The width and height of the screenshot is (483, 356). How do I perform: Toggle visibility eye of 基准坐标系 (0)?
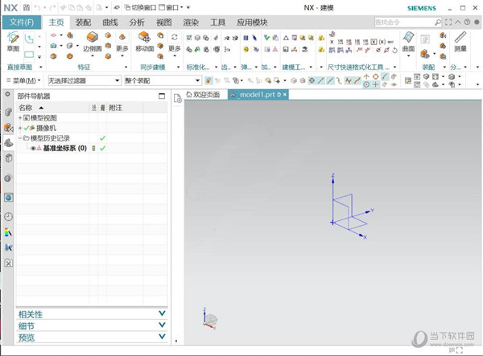pyautogui.click(x=33, y=148)
